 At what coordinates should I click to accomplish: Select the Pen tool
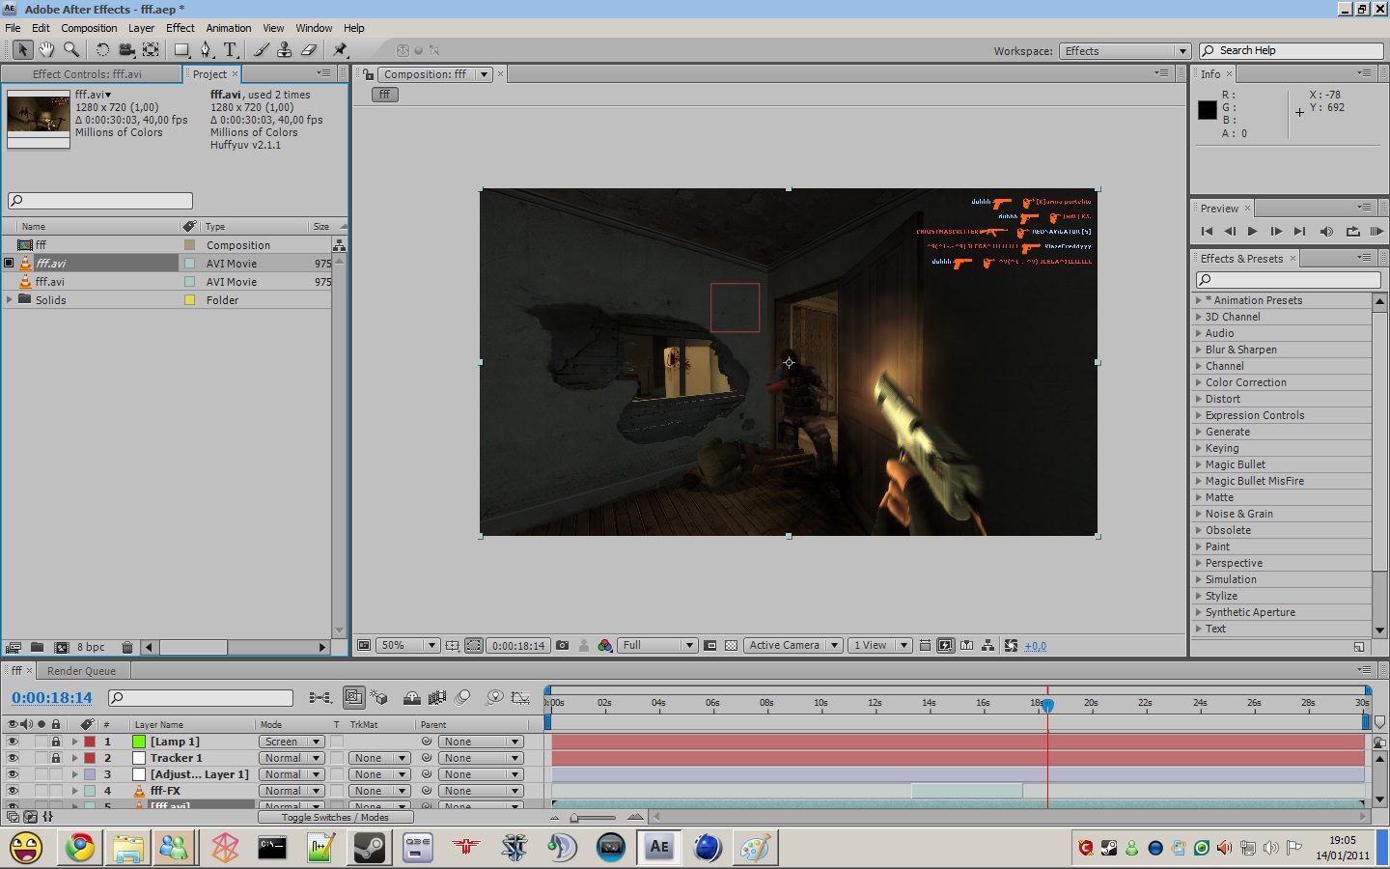206,50
